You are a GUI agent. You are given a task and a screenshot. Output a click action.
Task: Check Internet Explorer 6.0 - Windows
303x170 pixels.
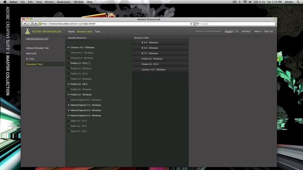pos(69,100)
